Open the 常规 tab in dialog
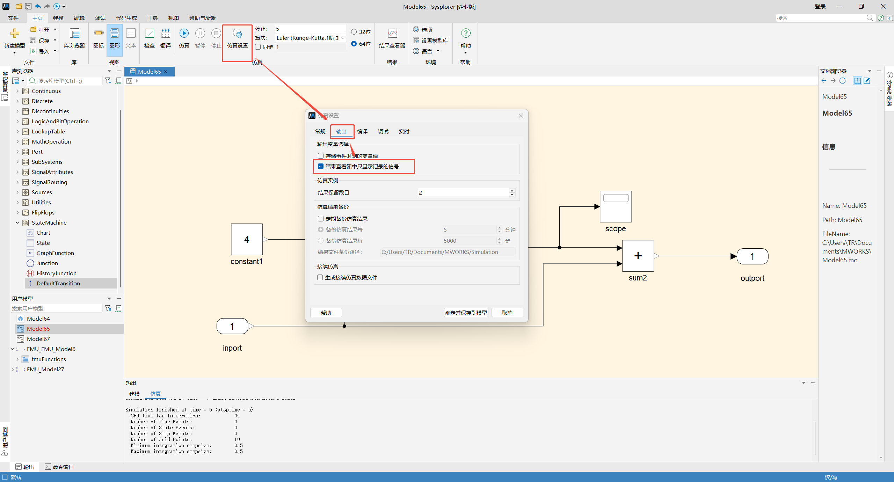This screenshot has width=894, height=482. pyautogui.click(x=320, y=131)
